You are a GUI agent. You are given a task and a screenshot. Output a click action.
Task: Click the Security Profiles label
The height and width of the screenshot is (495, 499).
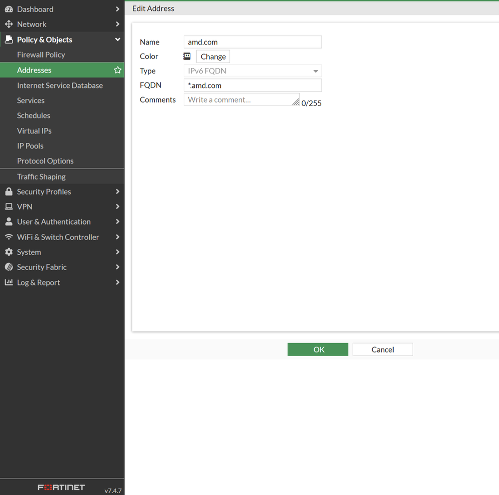(x=44, y=191)
